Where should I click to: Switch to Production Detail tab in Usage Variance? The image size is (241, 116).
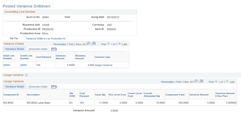click(38, 86)
